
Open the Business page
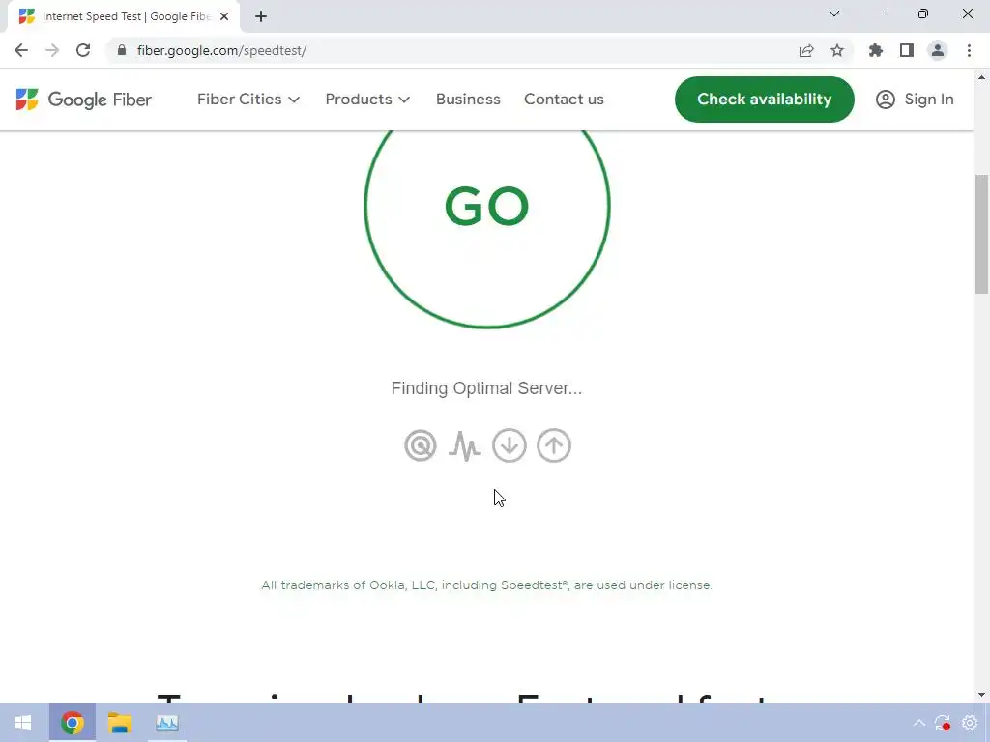(x=468, y=100)
